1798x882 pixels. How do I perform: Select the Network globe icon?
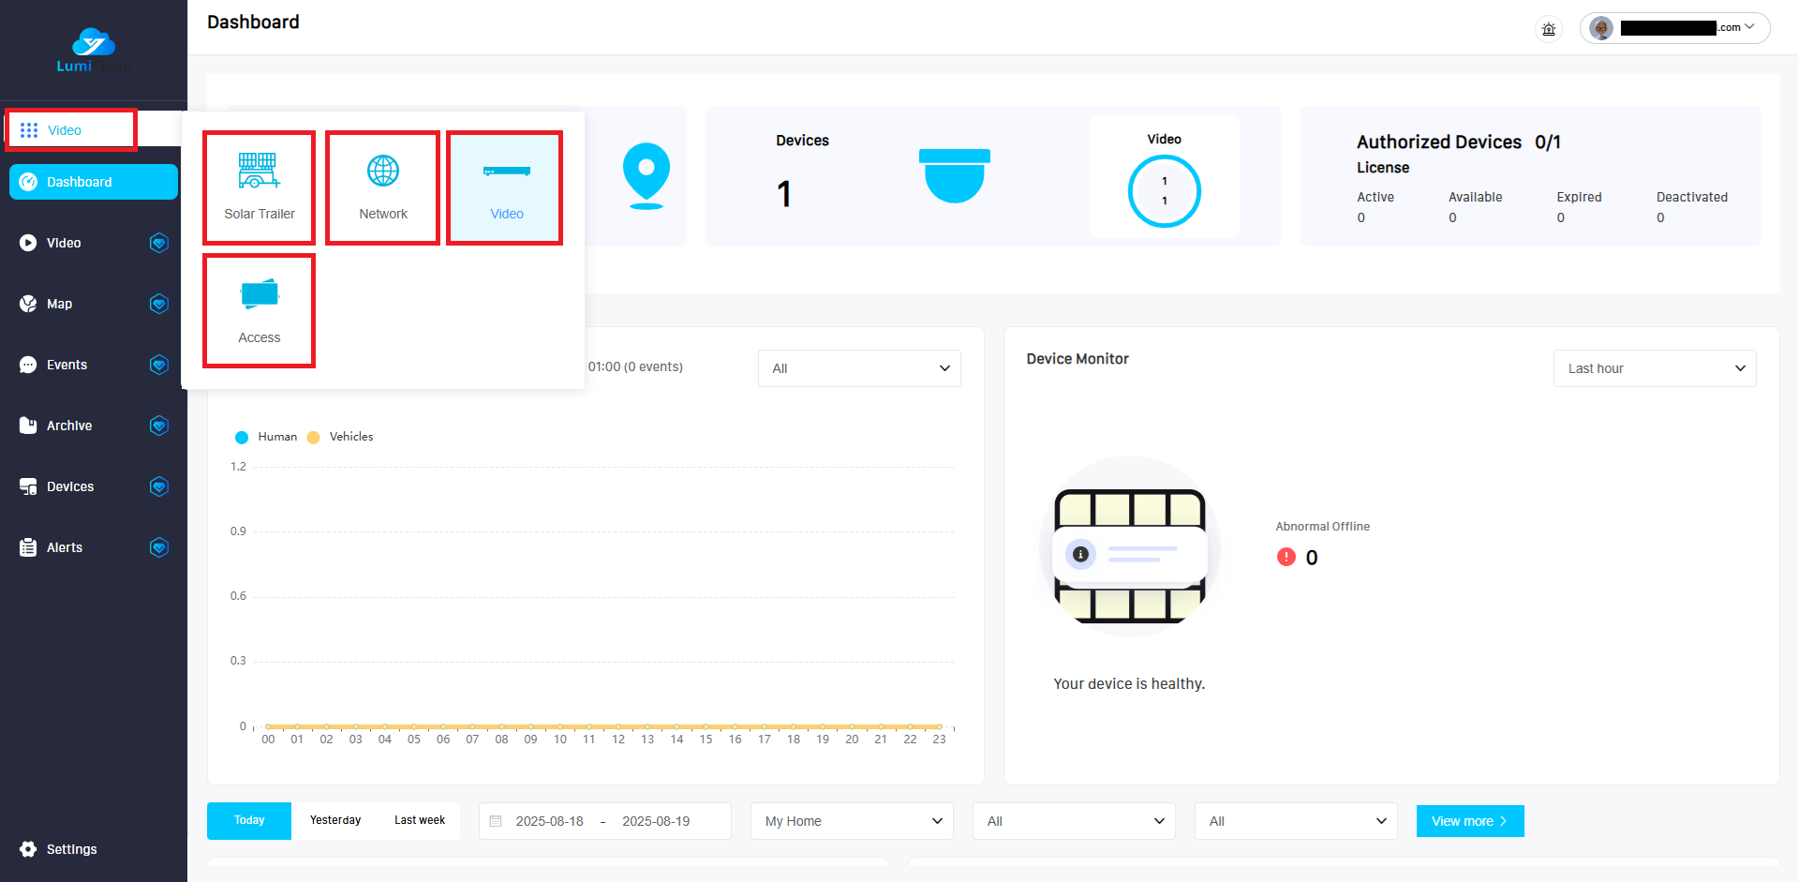(x=382, y=172)
